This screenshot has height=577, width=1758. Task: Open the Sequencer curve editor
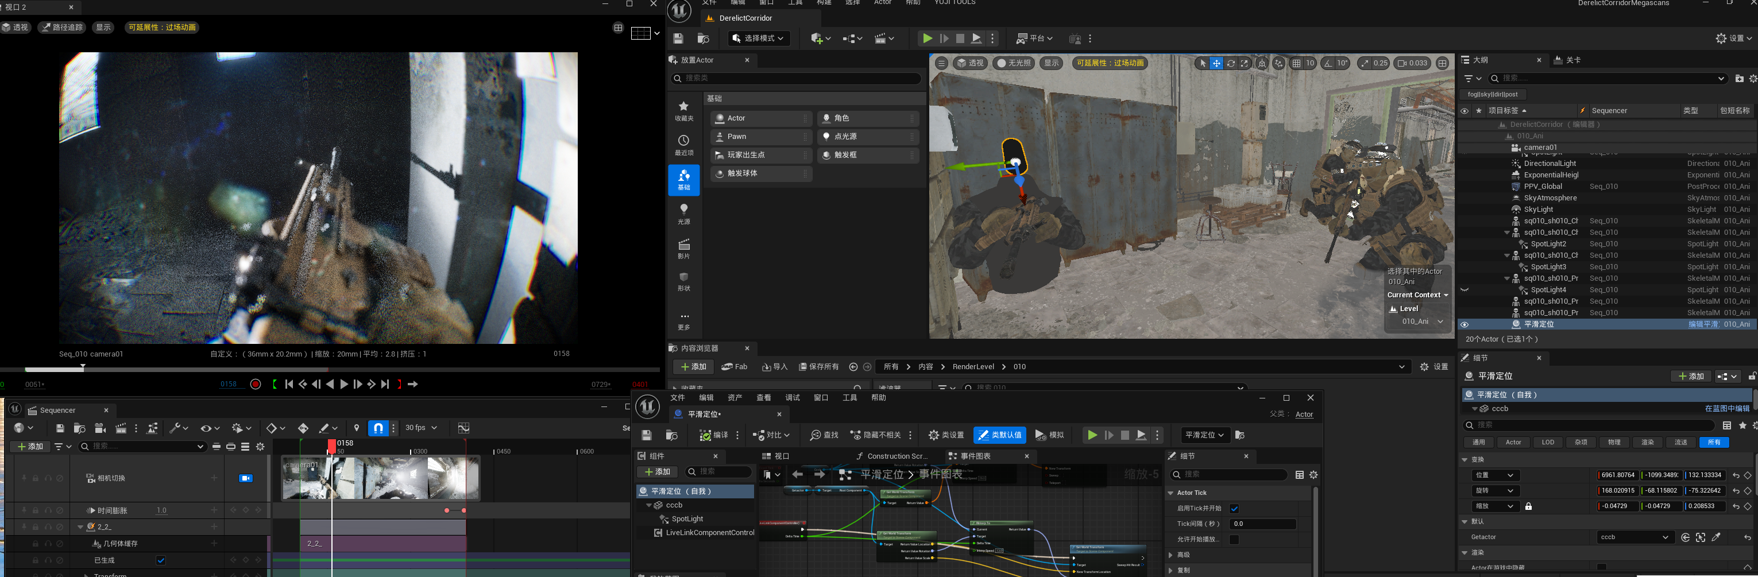click(464, 428)
